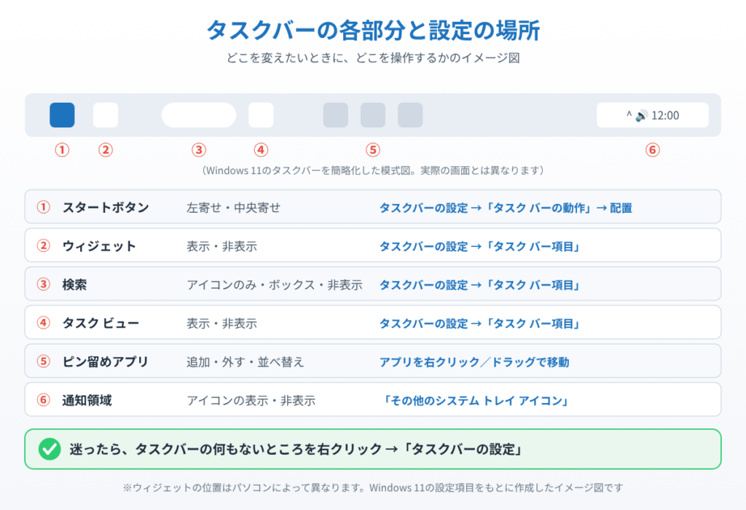Click the rounded search pill in the taskbar diagram
The image size is (746, 510).
pyautogui.click(x=199, y=115)
